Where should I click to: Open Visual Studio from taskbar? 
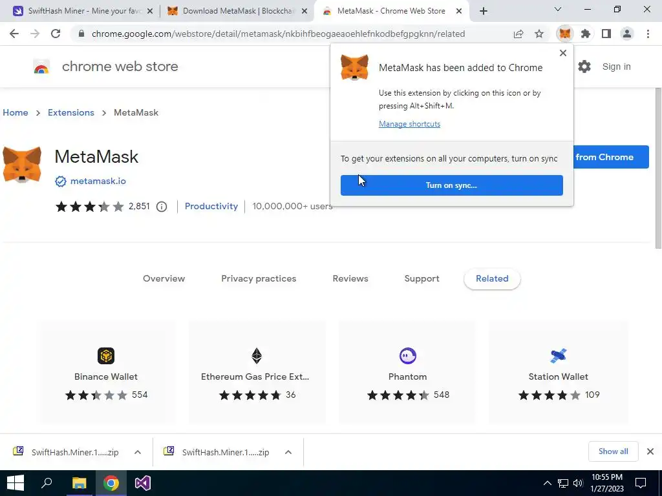point(143,483)
